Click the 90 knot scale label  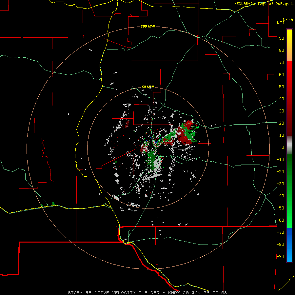282,38
